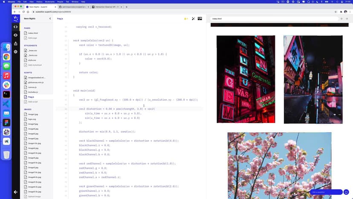Click the eye preview icon in sidebar

[x=16, y=35]
